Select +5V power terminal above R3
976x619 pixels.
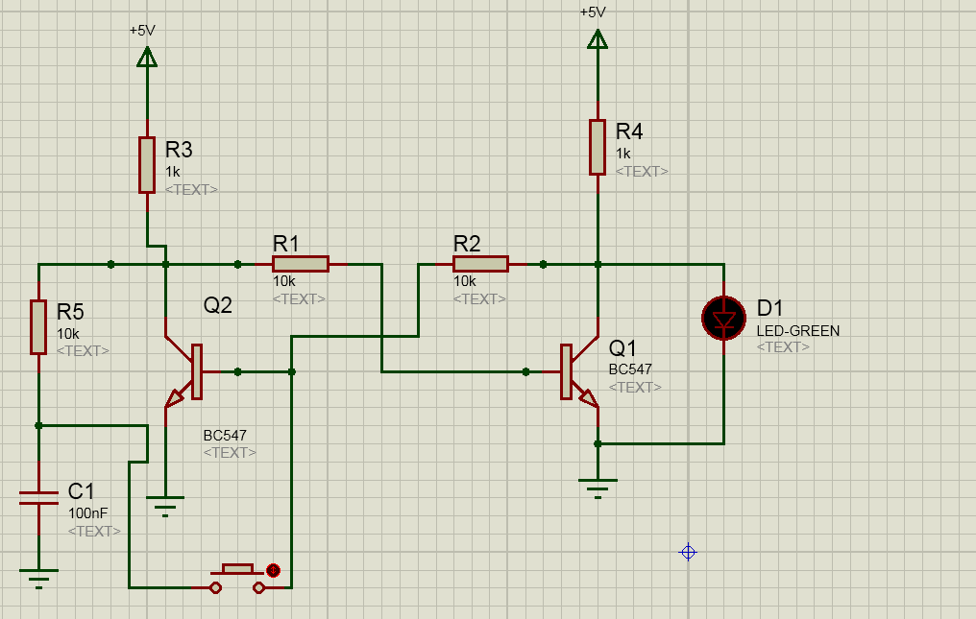147,58
